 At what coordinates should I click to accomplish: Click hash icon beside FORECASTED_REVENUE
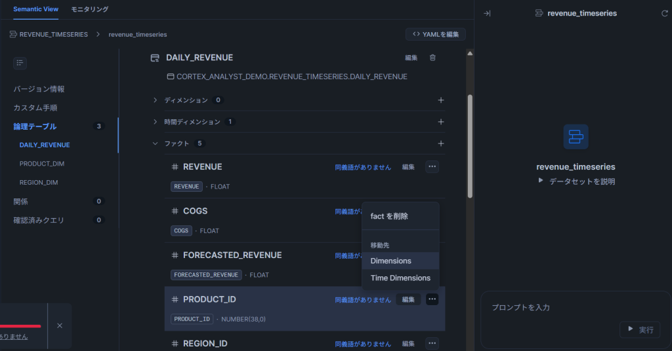pyautogui.click(x=175, y=255)
